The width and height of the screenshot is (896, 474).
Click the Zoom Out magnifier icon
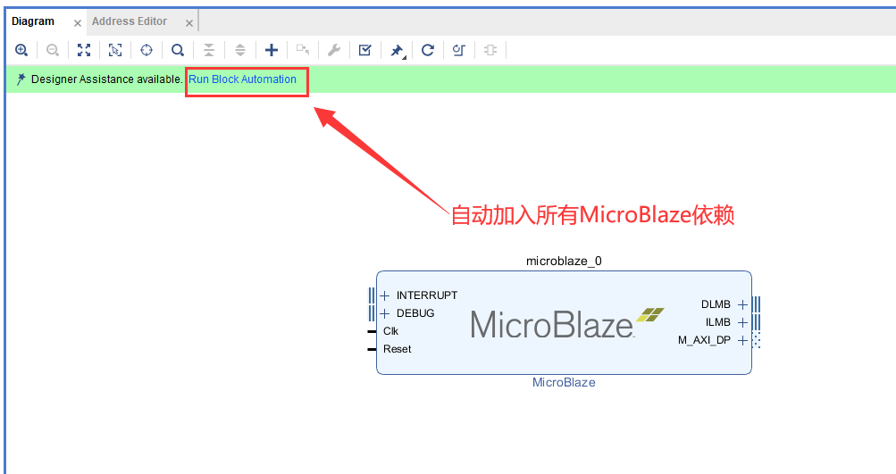53,50
